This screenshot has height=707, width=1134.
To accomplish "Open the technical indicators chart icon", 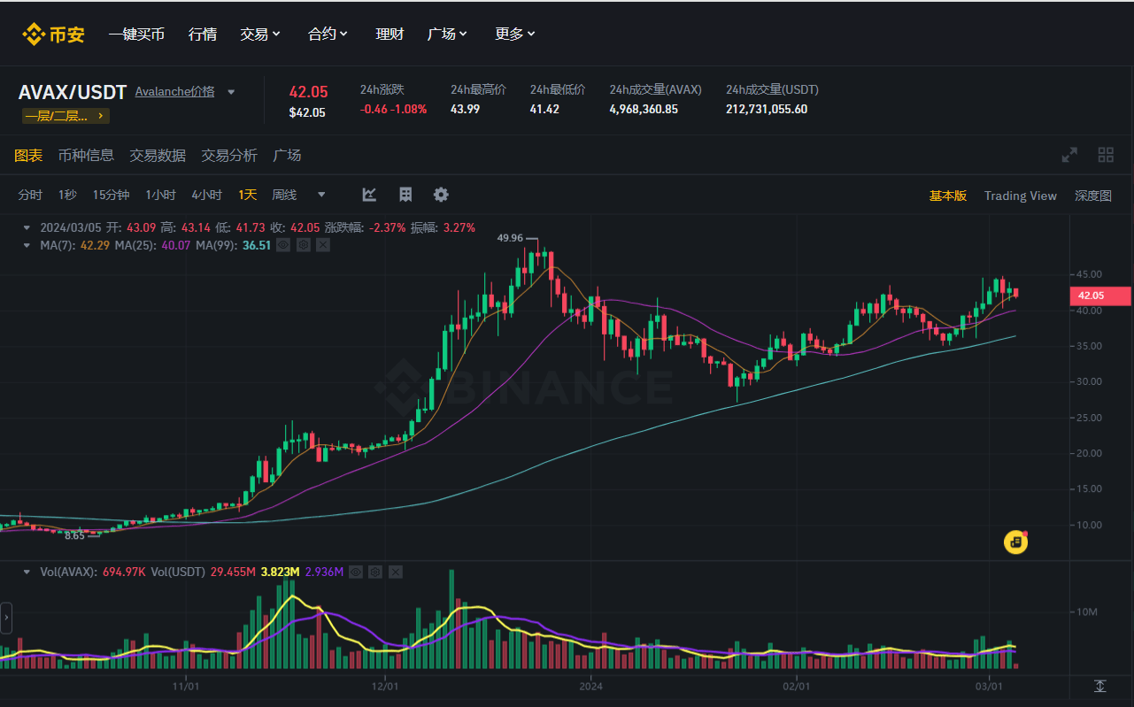I will coord(370,195).
